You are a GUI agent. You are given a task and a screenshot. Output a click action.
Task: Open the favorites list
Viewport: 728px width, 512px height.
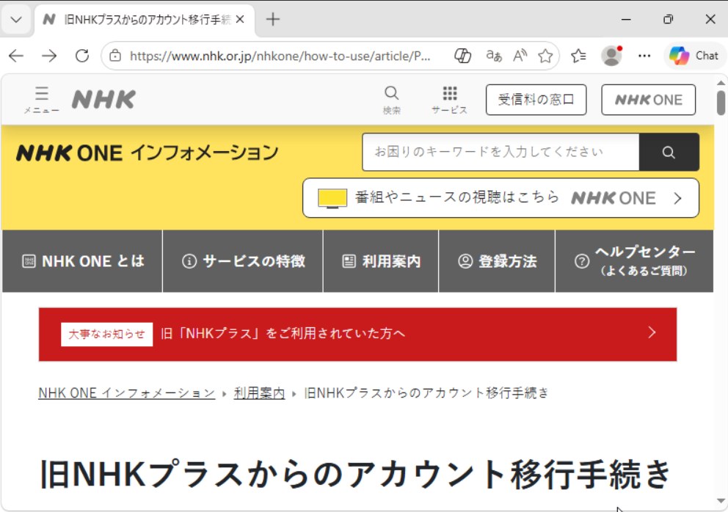coord(578,56)
